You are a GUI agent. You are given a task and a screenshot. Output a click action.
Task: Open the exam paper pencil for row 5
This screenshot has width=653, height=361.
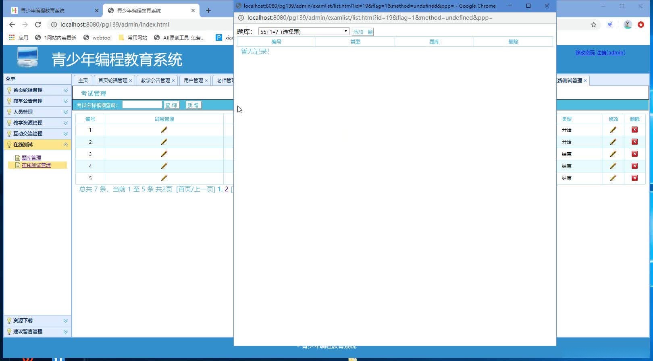164,178
